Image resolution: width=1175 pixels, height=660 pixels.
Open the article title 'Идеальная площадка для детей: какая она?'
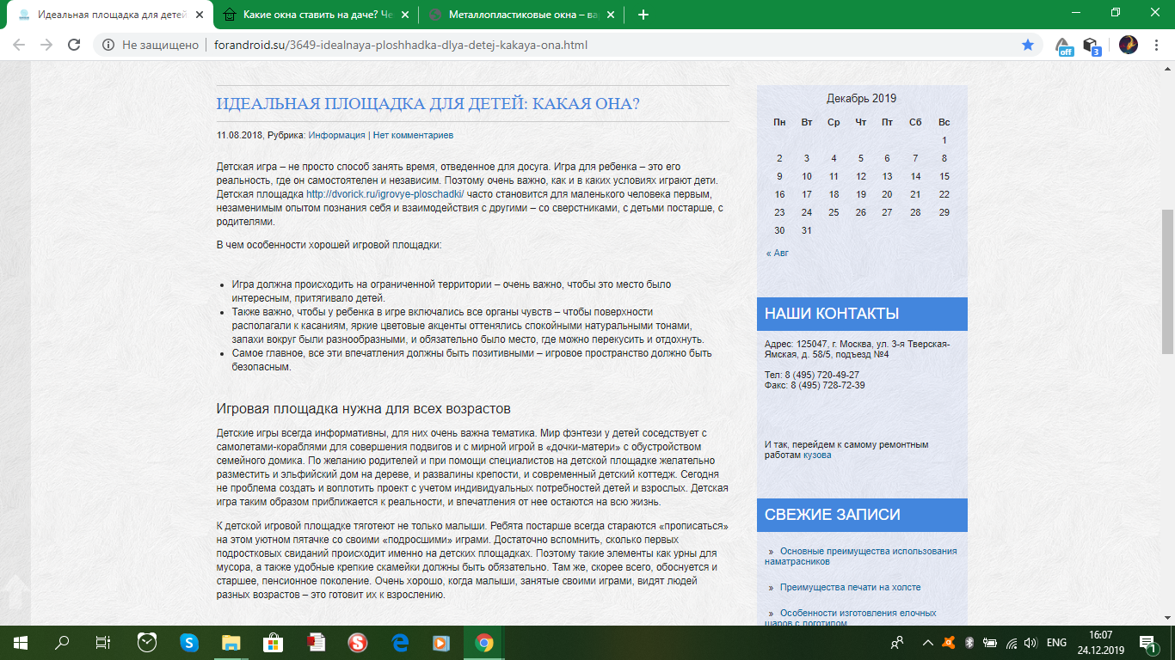click(x=428, y=104)
